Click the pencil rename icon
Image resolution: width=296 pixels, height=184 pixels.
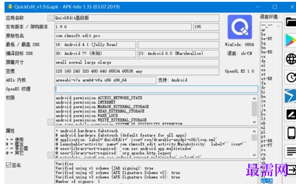coord(291,115)
